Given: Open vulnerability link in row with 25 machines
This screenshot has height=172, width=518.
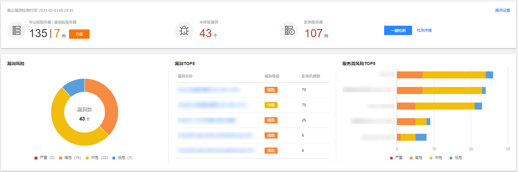Looking at the screenshot, I should (207, 120).
